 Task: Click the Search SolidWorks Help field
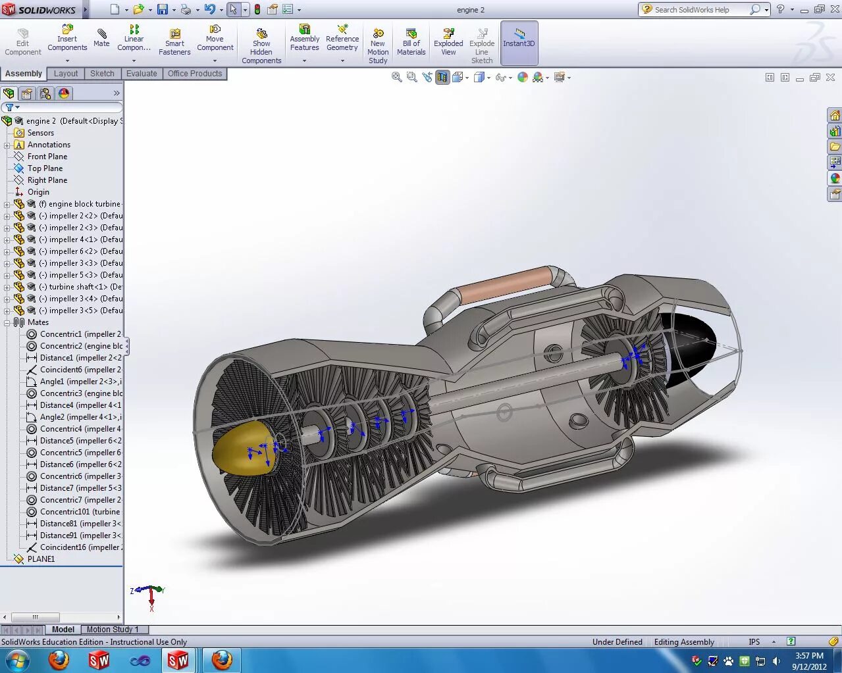[x=699, y=10]
